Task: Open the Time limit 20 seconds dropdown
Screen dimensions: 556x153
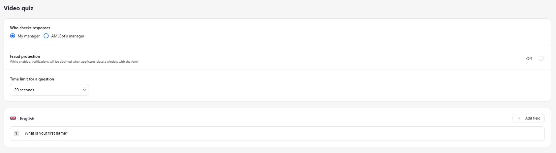Action: (49, 90)
